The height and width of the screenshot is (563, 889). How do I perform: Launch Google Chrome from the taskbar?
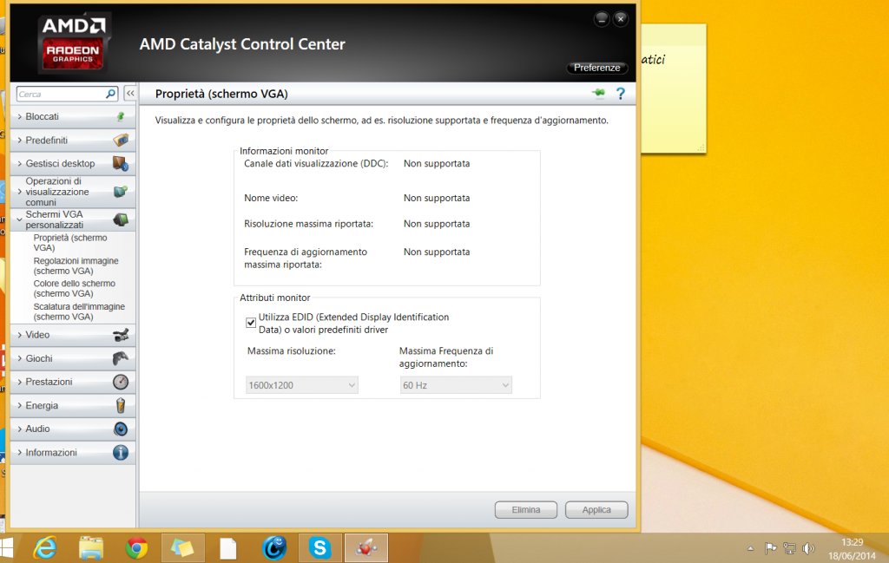(136, 547)
